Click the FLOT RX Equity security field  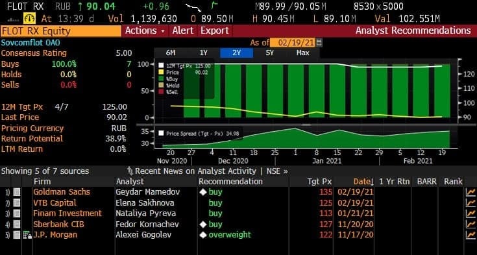tap(61, 31)
